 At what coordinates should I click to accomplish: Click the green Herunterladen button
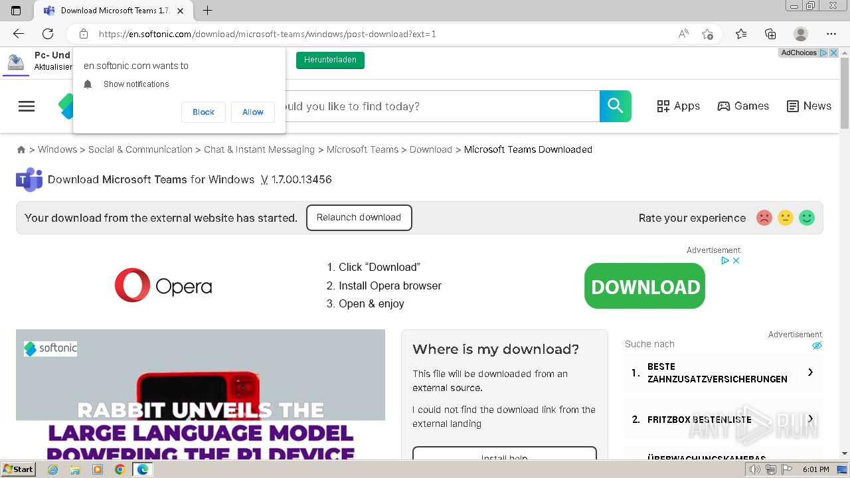pyautogui.click(x=330, y=60)
